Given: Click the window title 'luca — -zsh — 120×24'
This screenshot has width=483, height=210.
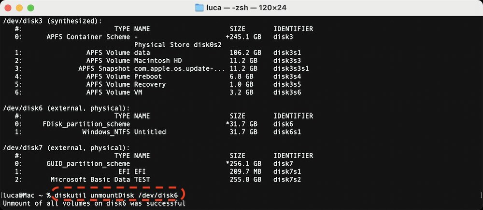Looking at the screenshot, I should pos(247,8).
